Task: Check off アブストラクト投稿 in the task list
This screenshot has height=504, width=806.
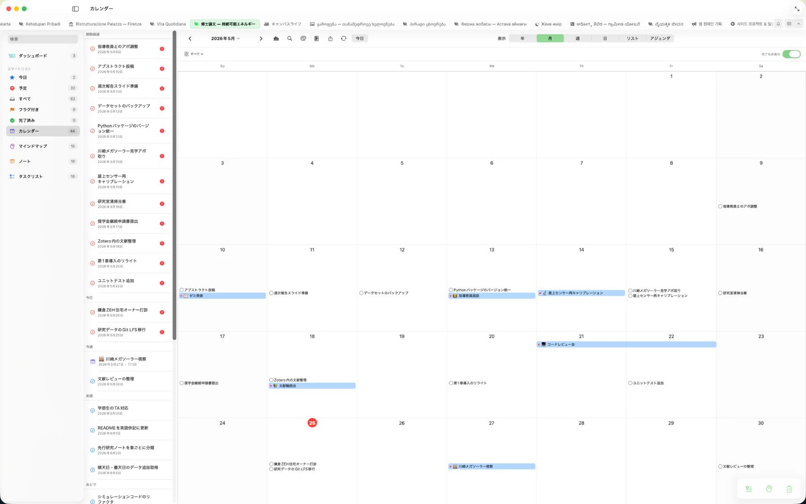Action: [x=92, y=69]
